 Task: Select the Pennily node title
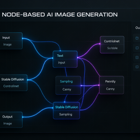click(110, 81)
